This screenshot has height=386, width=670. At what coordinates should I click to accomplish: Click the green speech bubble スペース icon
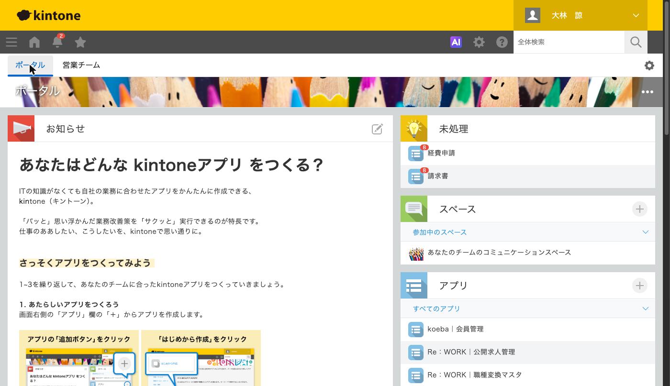(x=414, y=209)
